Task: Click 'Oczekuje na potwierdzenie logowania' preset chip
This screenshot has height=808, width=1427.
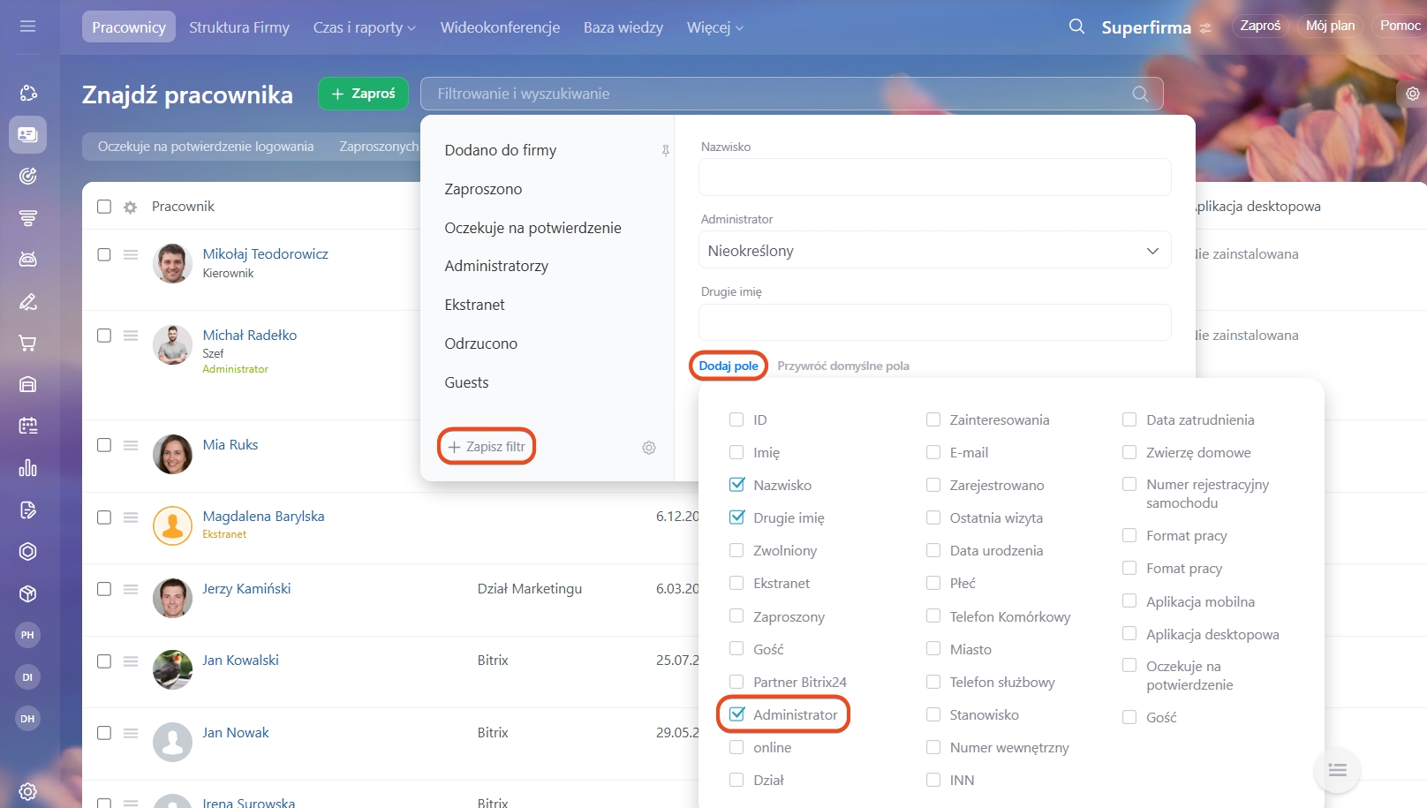Action: 206,147
